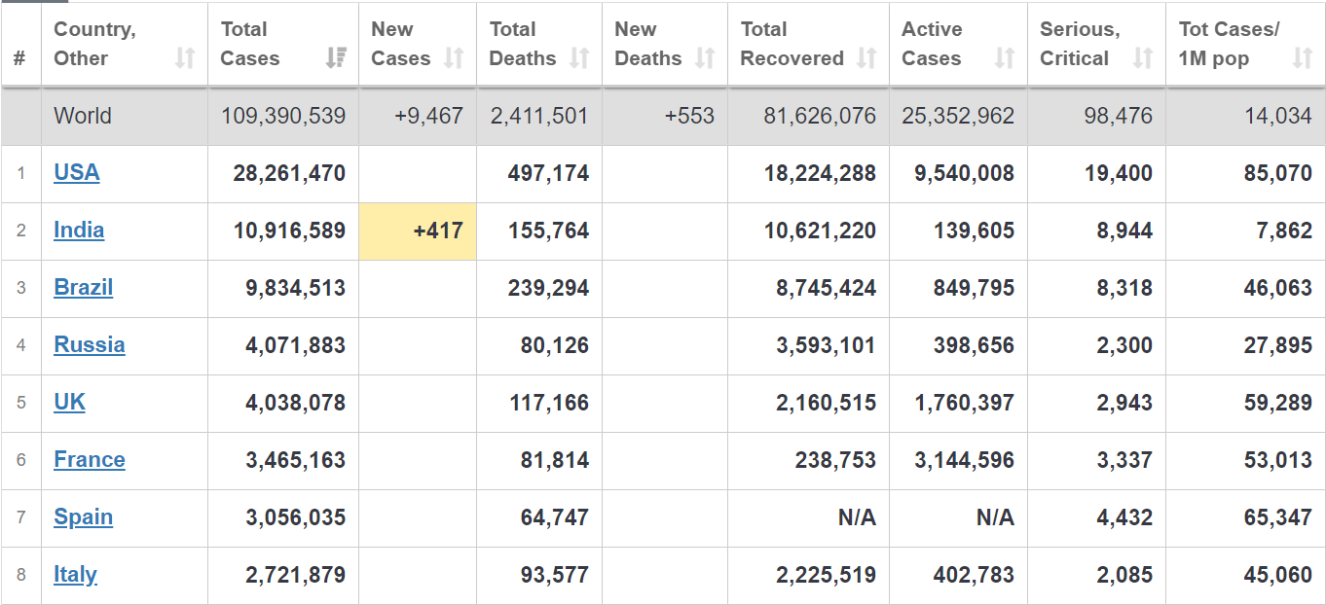
Task: Open the France country link
Action: coord(90,460)
